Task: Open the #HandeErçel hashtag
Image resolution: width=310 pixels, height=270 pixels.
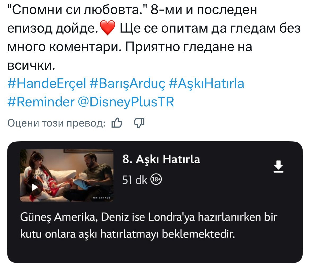Action: click(47, 83)
